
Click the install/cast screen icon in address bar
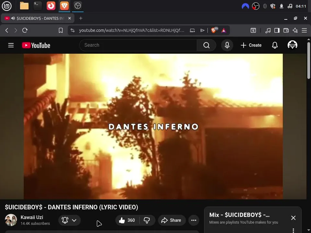(x=192, y=30)
